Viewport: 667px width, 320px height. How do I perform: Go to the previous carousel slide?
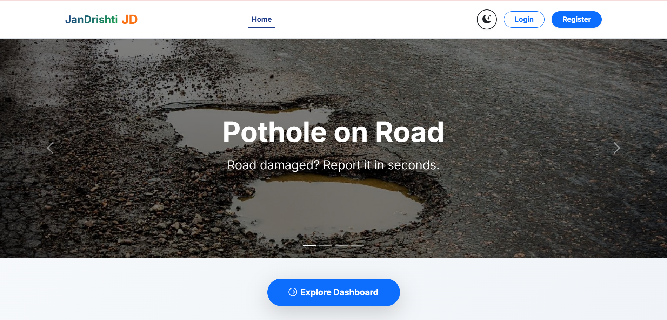(x=50, y=148)
